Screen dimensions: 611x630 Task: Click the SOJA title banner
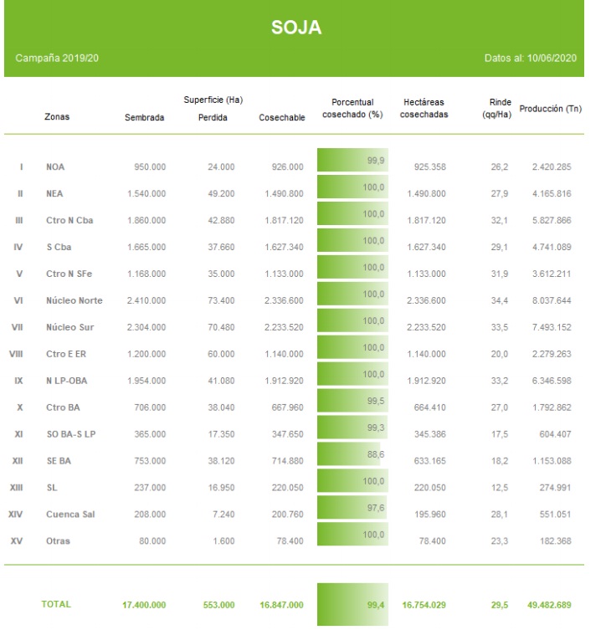(x=295, y=28)
